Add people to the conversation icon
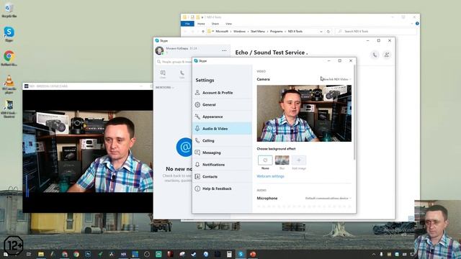This screenshot has width=461, height=259. [387, 55]
